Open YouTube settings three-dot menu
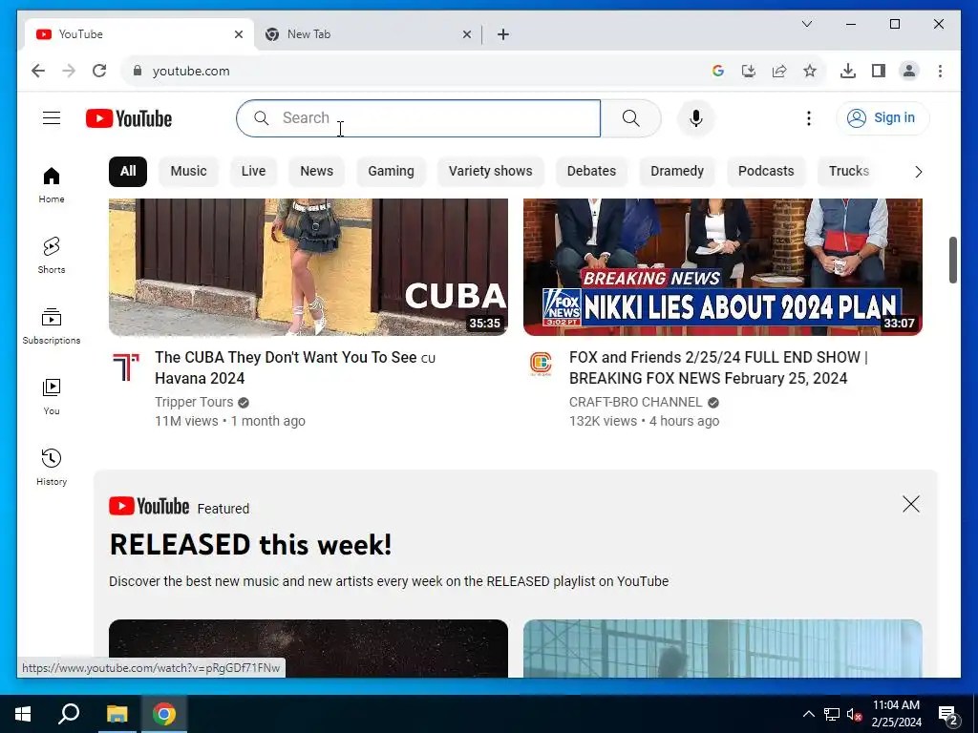 point(808,117)
